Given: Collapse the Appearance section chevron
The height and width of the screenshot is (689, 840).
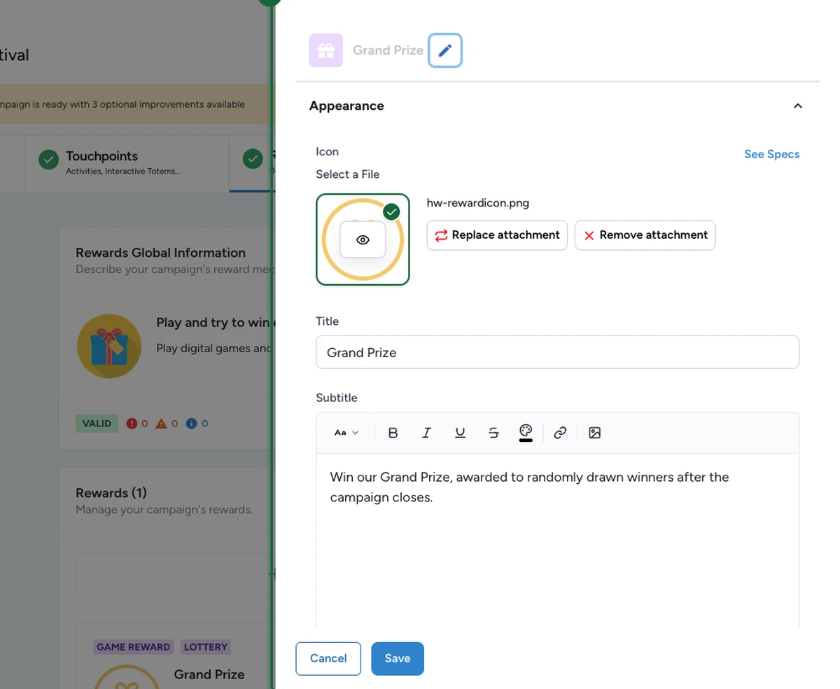Looking at the screenshot, I should click(797, 106).
